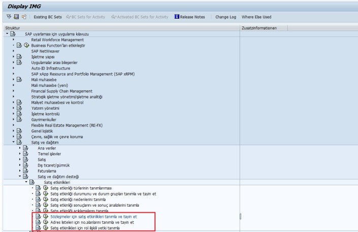Image resolution: width=358 pixels, height=232 pixels.
Task: Open the Change Log
Action: (x=226, y=17)
